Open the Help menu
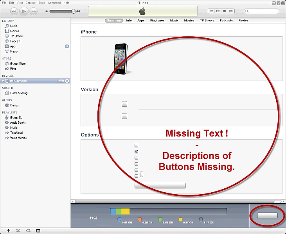 point(67,3)
